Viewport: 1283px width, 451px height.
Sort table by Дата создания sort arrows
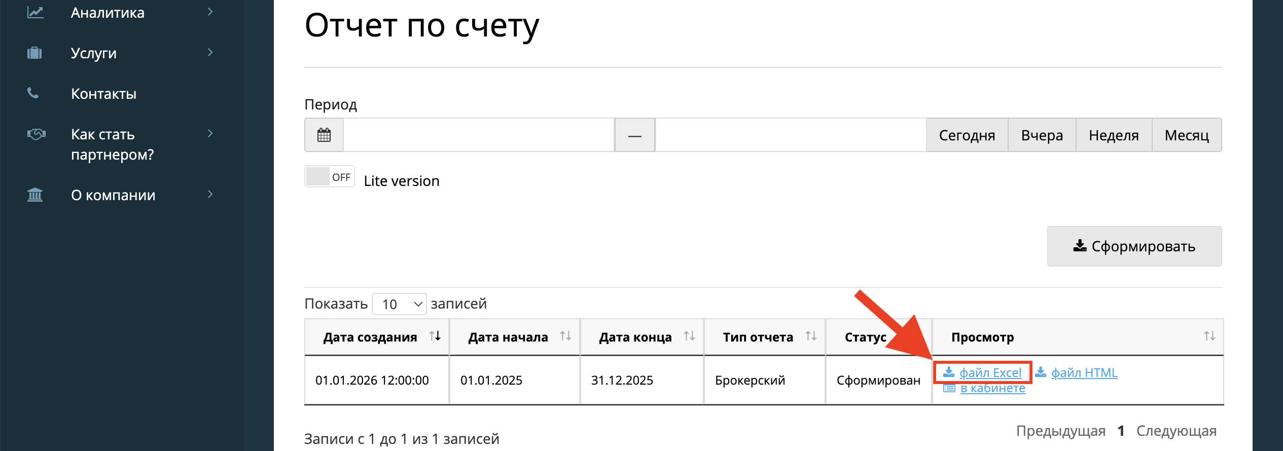(x=435, y=336)
